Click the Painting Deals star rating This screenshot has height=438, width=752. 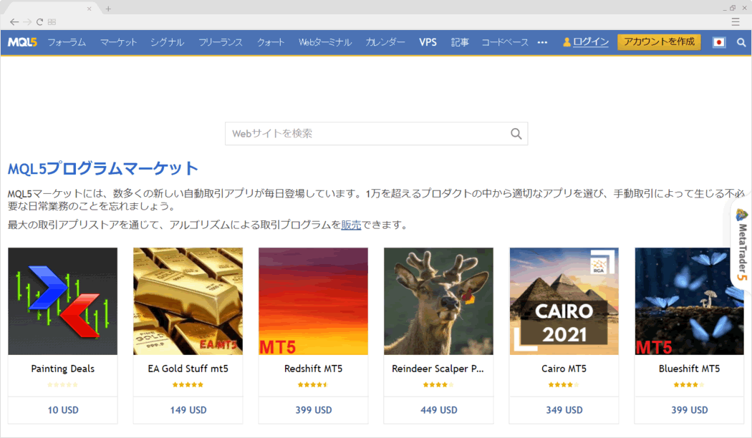tap(63, 385)
